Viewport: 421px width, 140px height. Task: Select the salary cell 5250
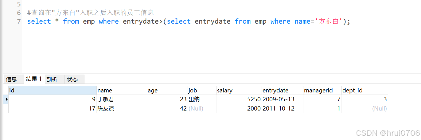click(x=239, y=99)
